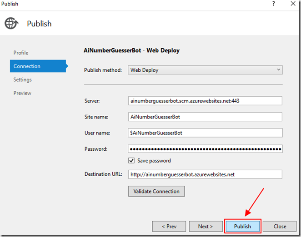301x237 pixels.
Task: Select the Connection step
Action: (38, 66)
